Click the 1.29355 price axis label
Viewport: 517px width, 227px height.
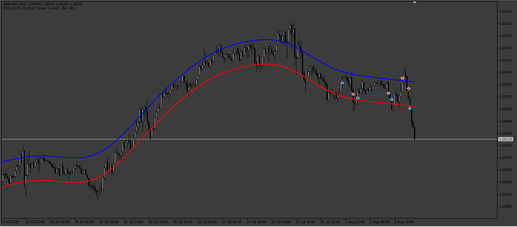point(506,207)
